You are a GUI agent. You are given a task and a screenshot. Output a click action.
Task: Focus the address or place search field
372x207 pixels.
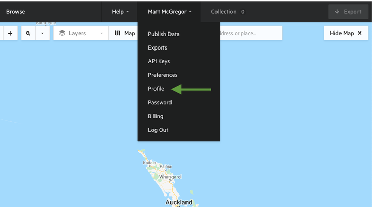click(251, 33)
